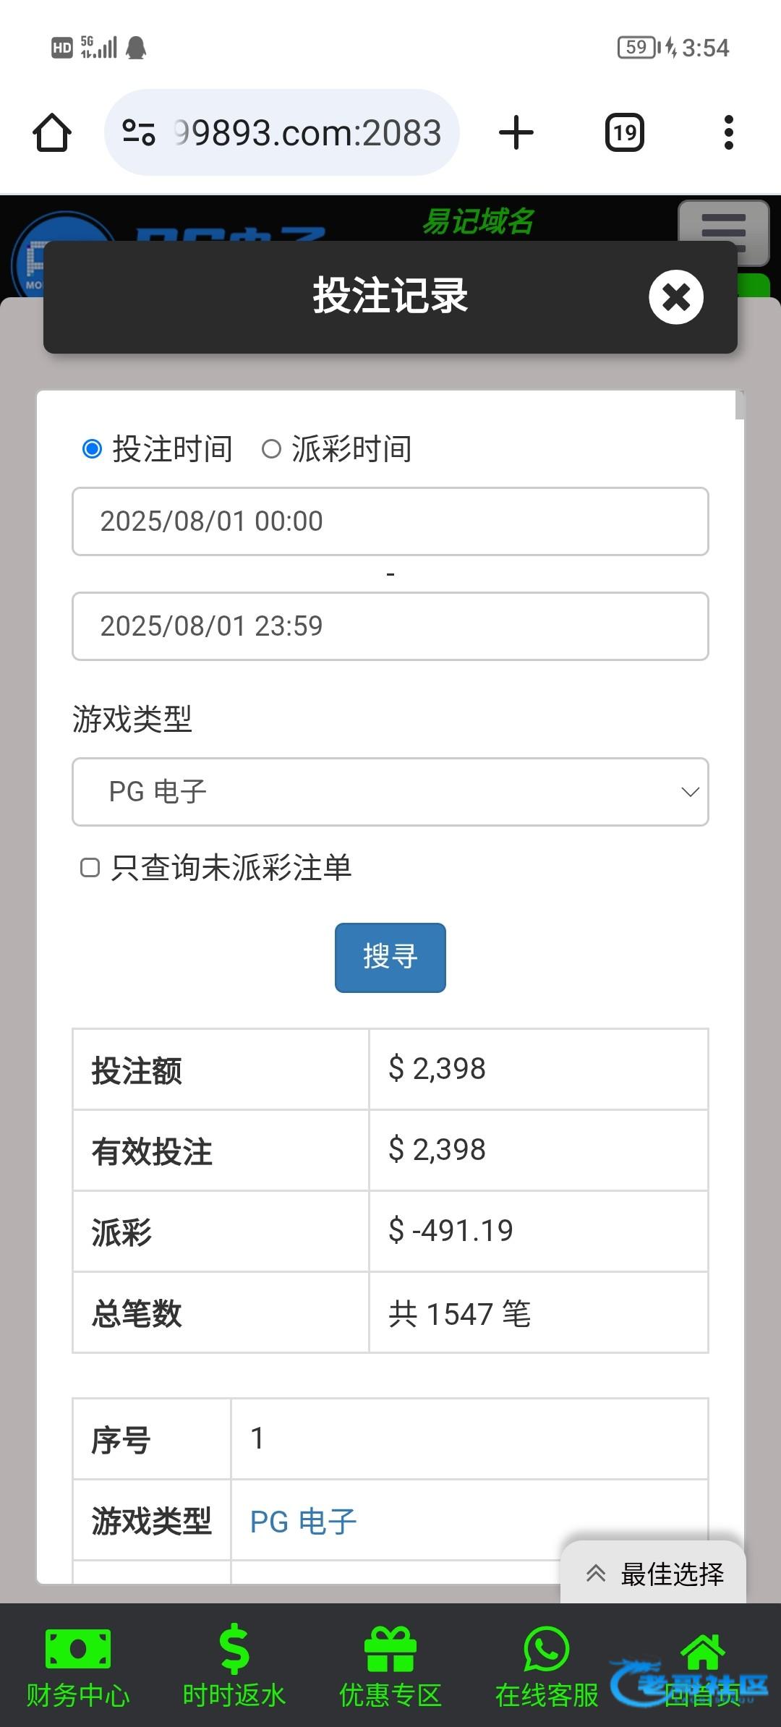The width and height of the screenshot is (781, 1727).
Task: Open the hamburger navigation menu
Action: [x=723, y=230]
